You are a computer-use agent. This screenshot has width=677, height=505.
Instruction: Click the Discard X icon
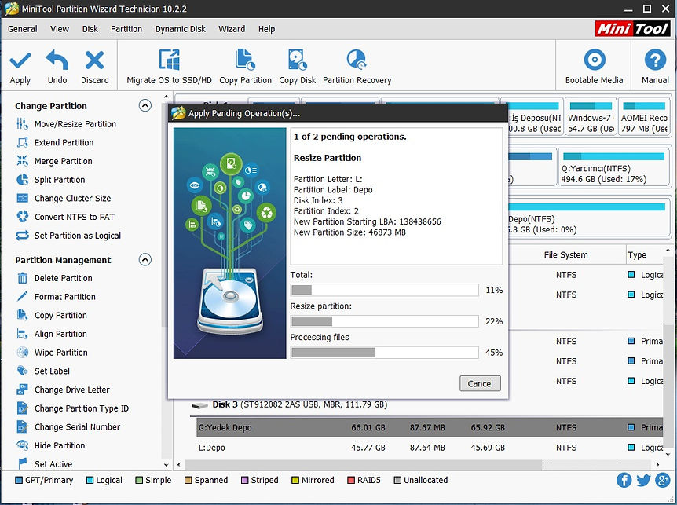click(94, 60)
